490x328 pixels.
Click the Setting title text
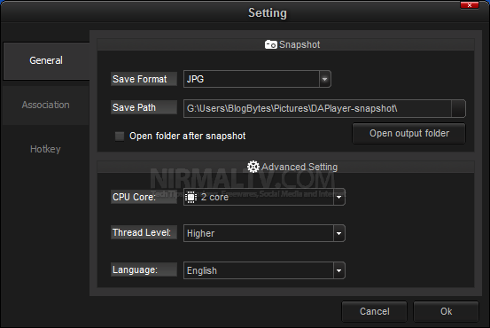[x=268, y=13]
